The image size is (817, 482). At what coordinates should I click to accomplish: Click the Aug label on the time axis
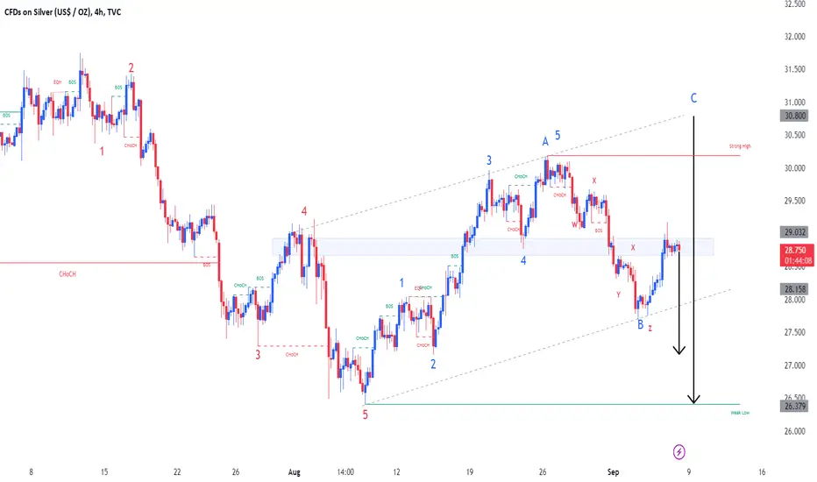[x=295, y=472]
